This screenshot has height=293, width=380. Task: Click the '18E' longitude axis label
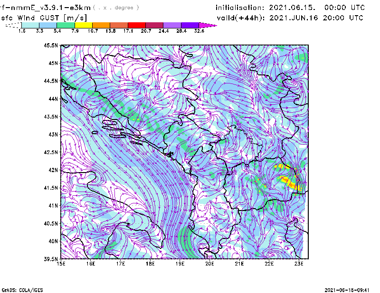pyautogui.click(x=150, y=264)
